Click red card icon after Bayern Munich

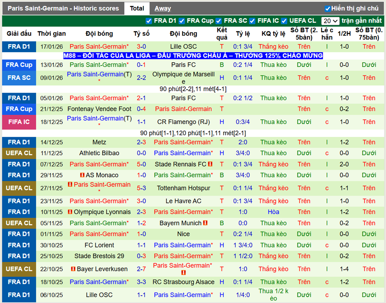point(205,223)
